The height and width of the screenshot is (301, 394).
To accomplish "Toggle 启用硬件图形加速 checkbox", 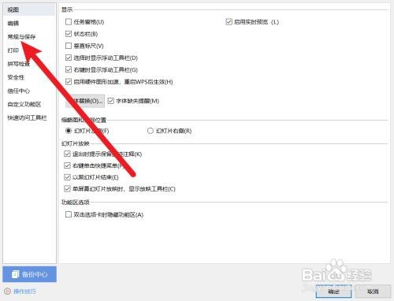I will tap(69, 82).
